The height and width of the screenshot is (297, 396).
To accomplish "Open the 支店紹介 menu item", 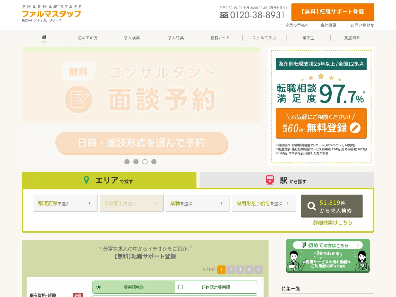I will tap(352, 38).
